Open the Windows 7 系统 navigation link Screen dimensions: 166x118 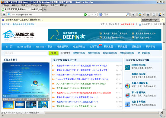[44, 47]
